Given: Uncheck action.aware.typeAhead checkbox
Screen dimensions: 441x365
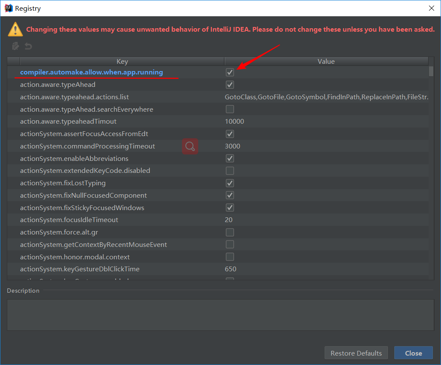Looking at the screenshot, I should tap(230, 85).
